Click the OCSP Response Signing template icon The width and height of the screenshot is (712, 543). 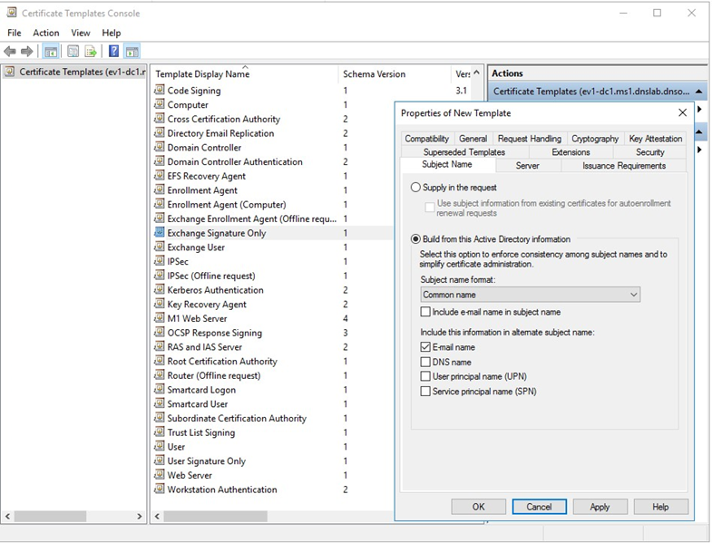(160, 333)
